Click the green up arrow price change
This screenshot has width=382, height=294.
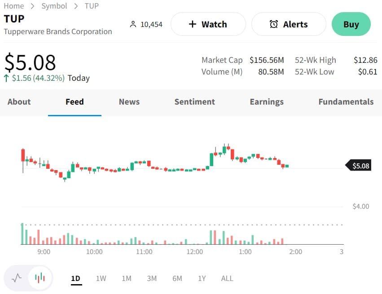pos(7,78)
